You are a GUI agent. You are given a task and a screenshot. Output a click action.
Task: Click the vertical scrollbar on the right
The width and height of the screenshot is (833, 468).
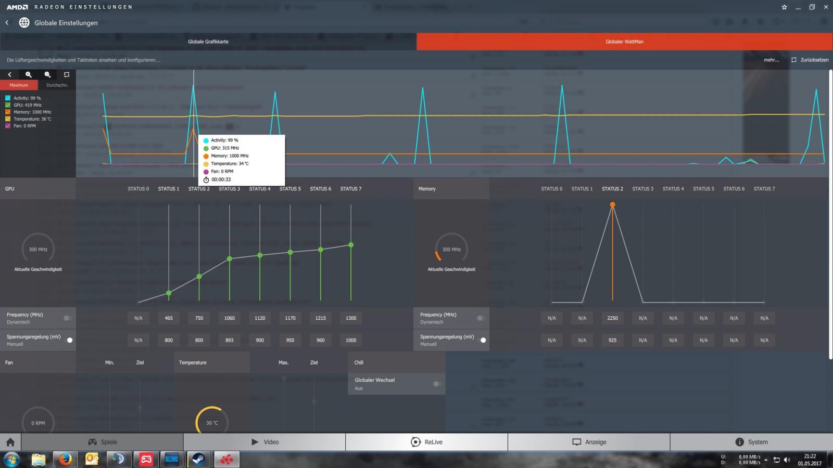coord(830,214)
